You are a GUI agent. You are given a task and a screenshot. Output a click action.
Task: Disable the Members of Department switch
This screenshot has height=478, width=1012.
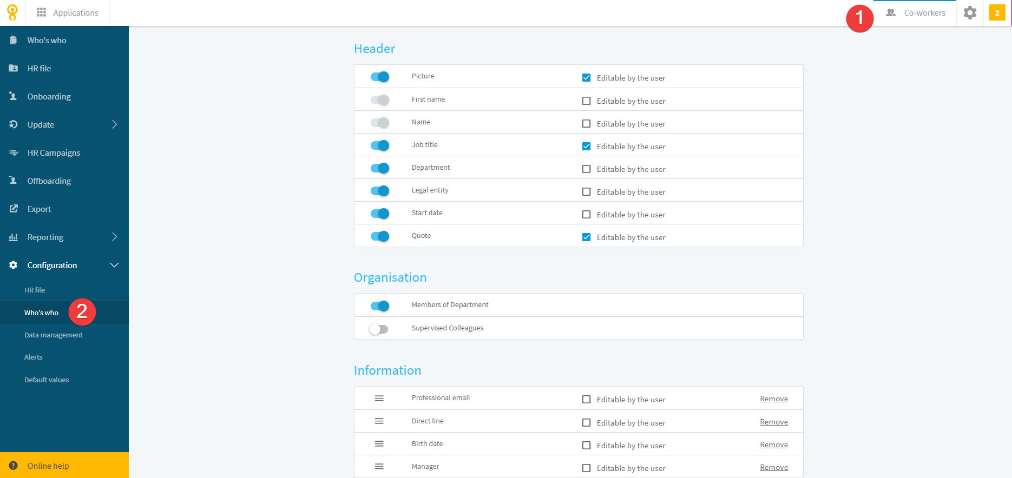click(x=380, y=306)
